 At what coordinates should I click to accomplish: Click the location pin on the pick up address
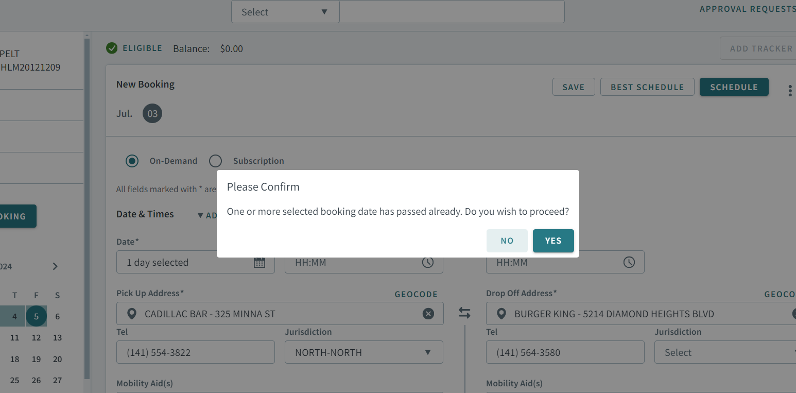pos(133,313)
